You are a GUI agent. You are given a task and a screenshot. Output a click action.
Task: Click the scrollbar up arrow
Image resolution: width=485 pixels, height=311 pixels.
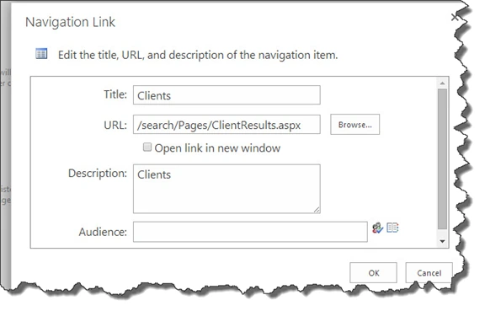tap(442, 83)
